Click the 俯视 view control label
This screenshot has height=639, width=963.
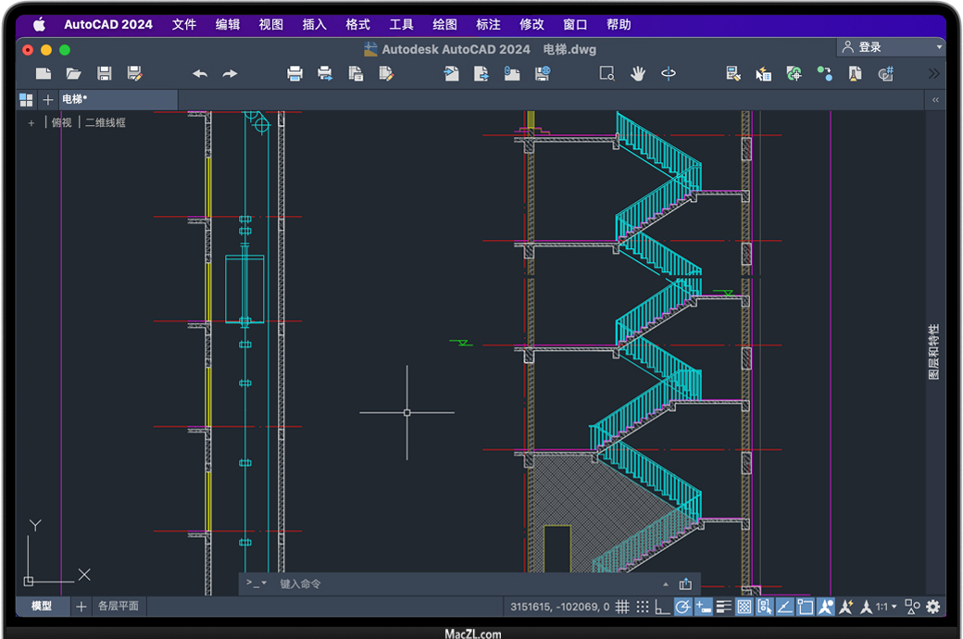[61, 122]
